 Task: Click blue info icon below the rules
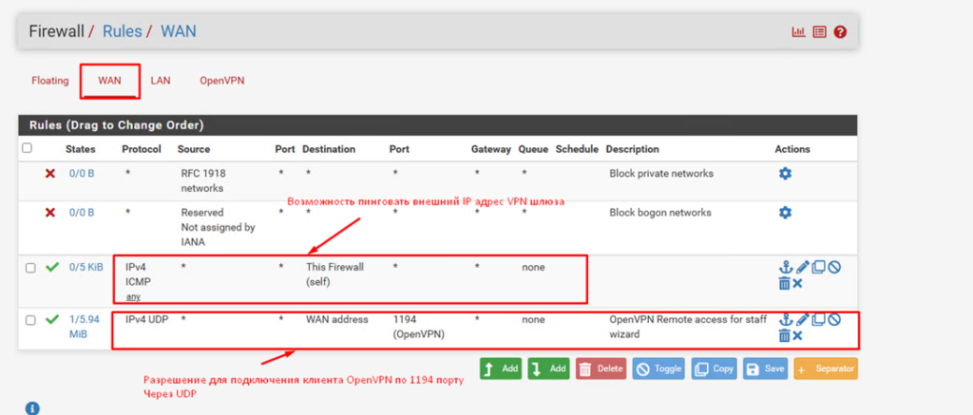tap(32, 408)
